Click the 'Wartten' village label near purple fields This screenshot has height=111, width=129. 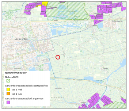tap(83, 102)
